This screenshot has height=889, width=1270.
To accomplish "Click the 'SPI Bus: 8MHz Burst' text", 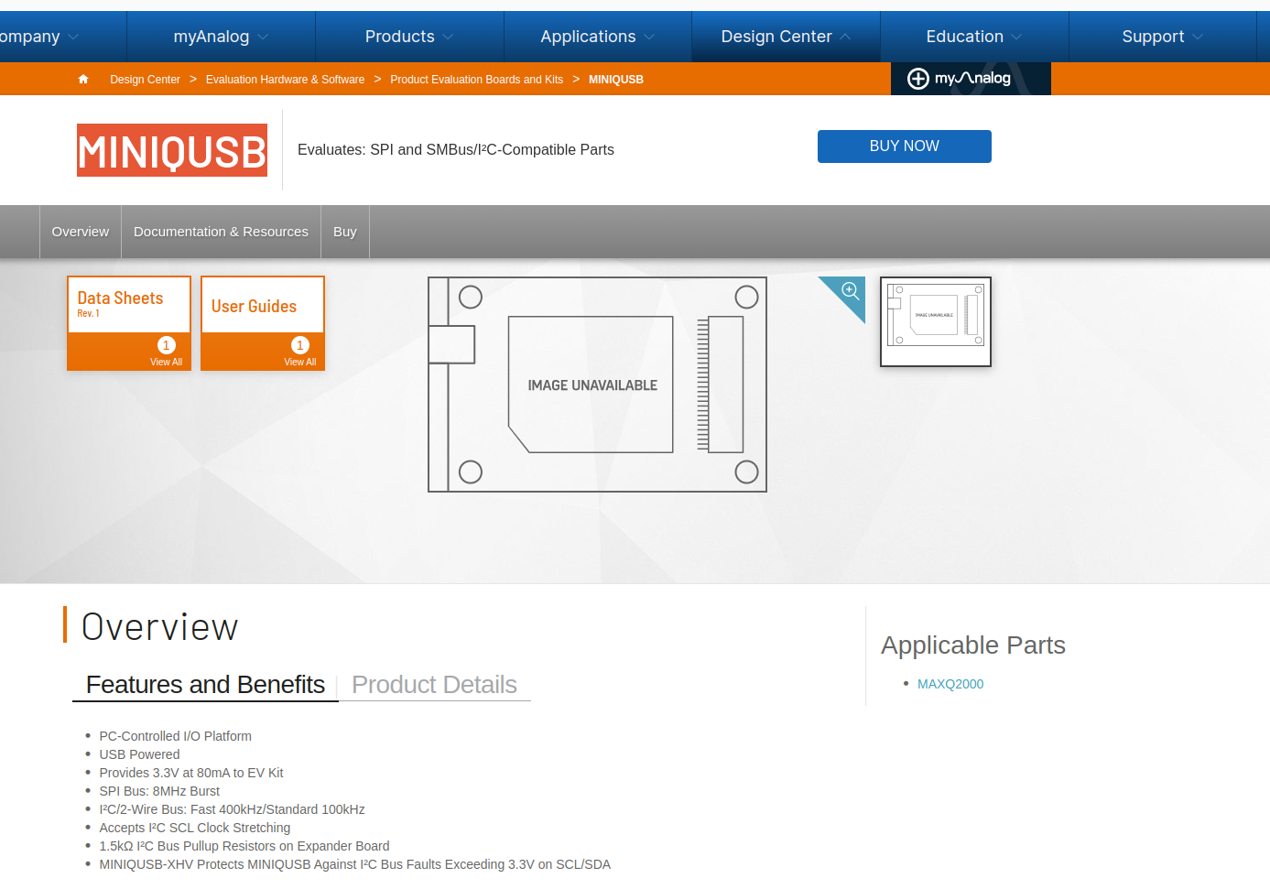I will [159, 791].
